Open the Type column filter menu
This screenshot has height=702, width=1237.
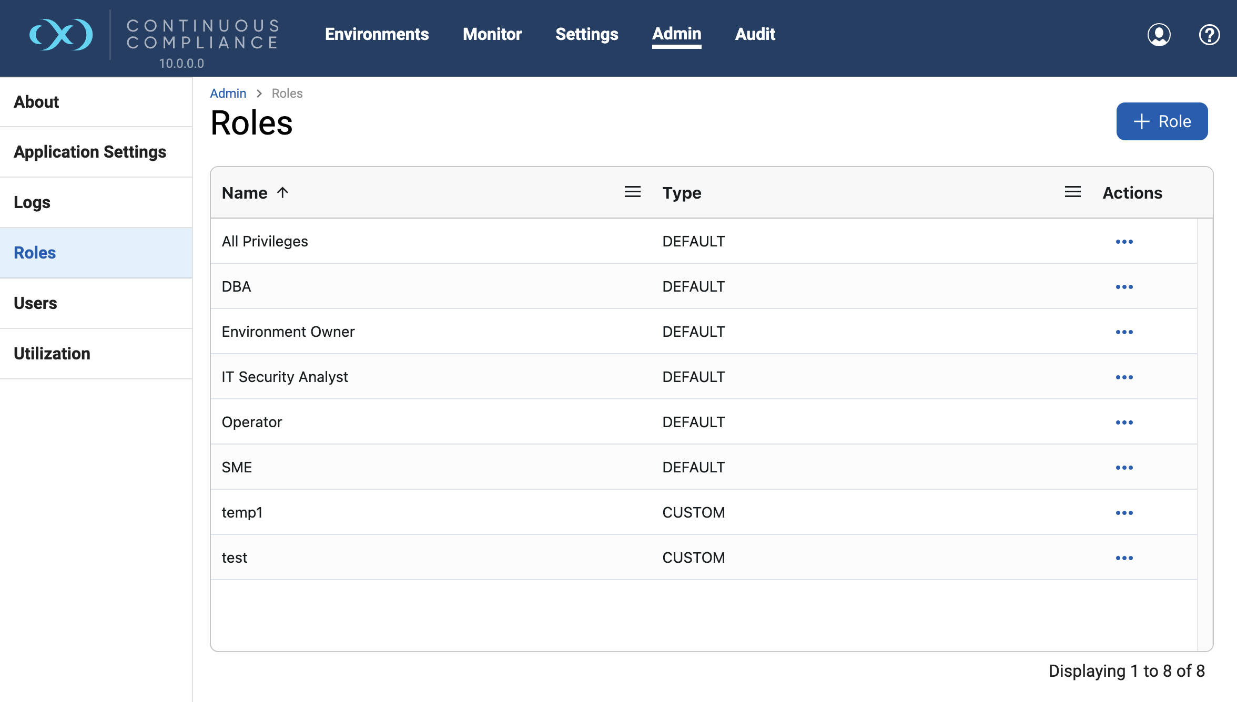(1072, 192)
